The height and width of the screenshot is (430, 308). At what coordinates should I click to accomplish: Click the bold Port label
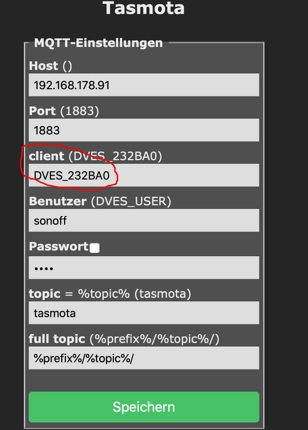(42, 111)
